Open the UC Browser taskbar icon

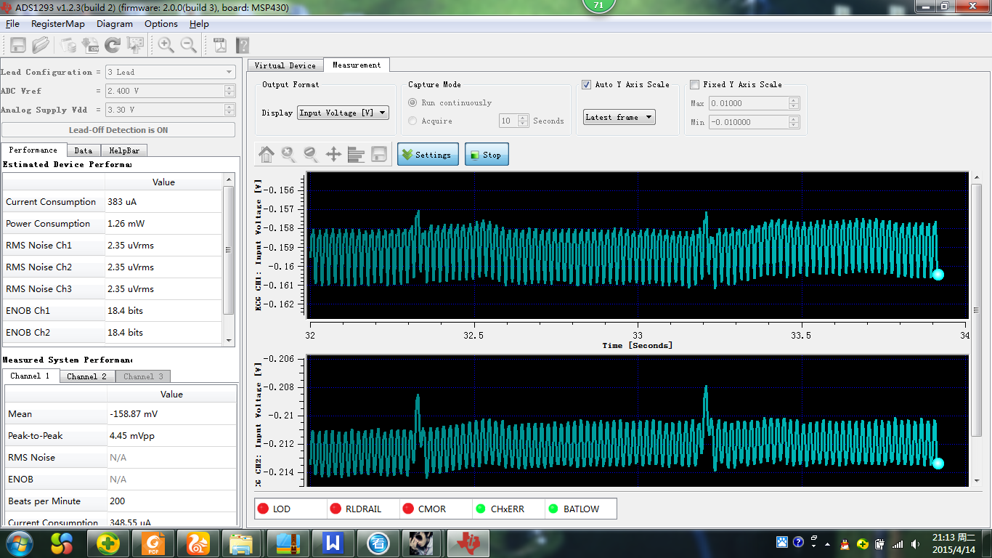coord(198,543)
